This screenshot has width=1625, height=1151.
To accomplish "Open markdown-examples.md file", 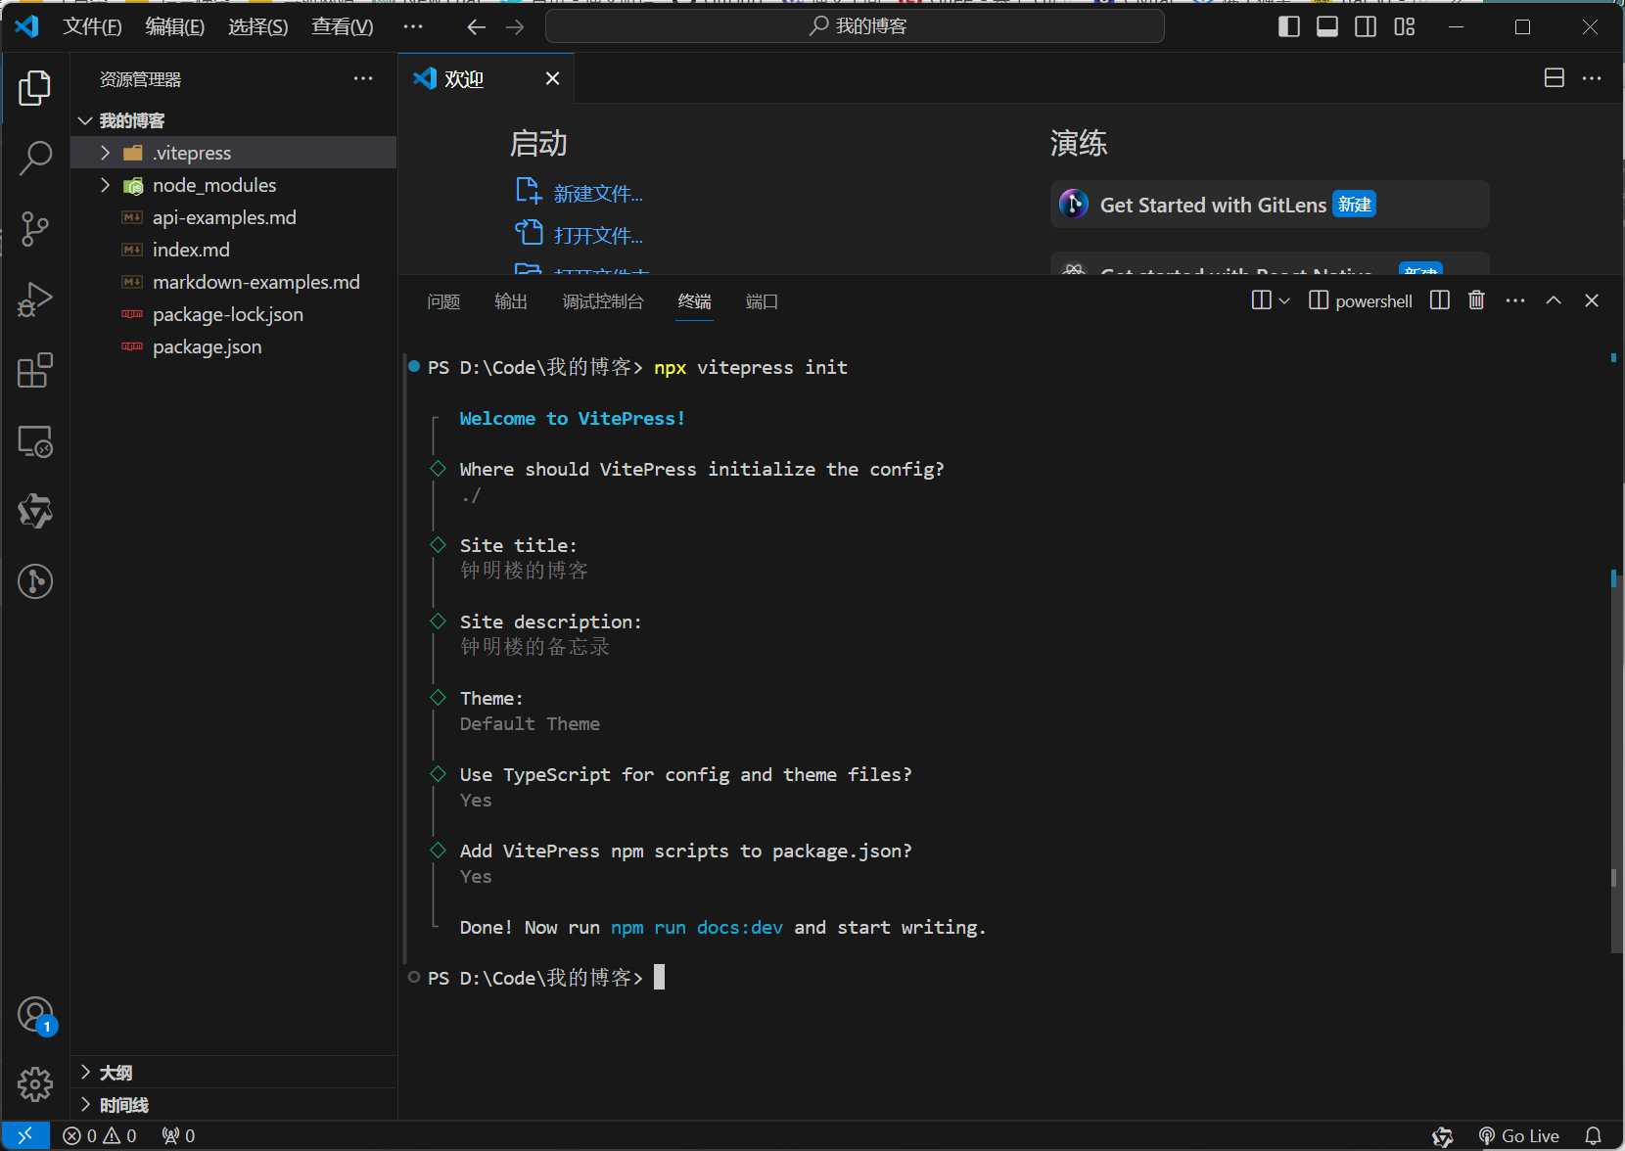I will pos(233,282).
